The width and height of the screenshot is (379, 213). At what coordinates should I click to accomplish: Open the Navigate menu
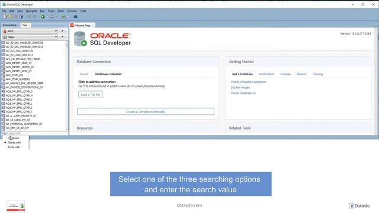(31, 11)
